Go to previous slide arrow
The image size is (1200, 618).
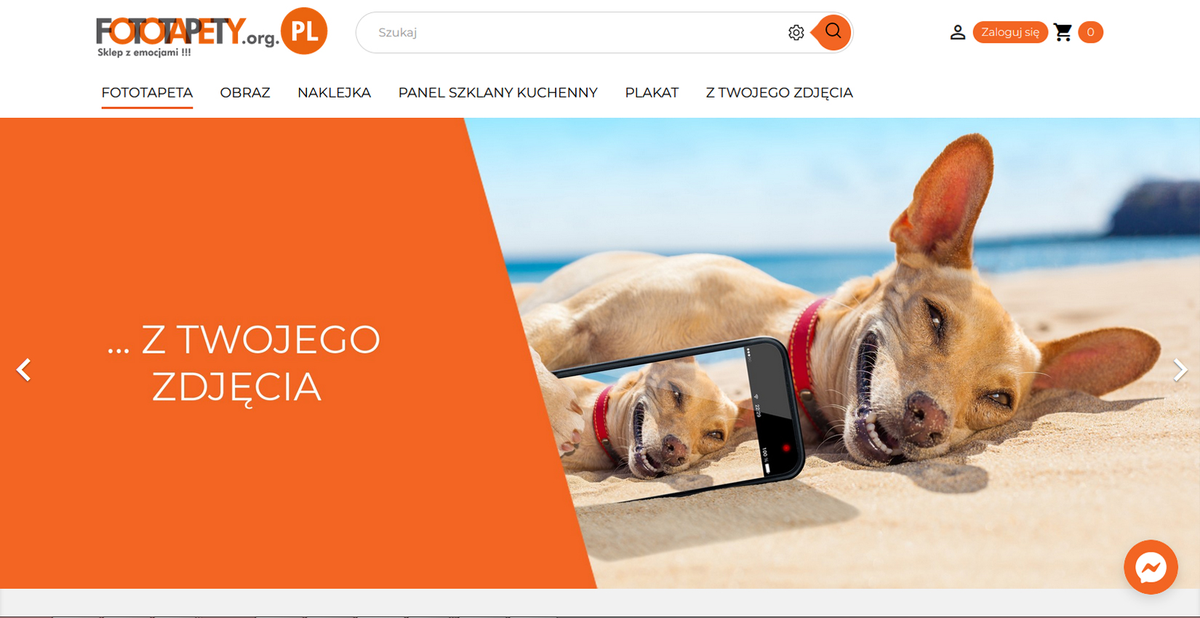tap(23, 369)
